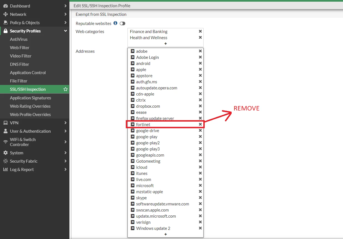Click the Network icon in sidebar

5,14
